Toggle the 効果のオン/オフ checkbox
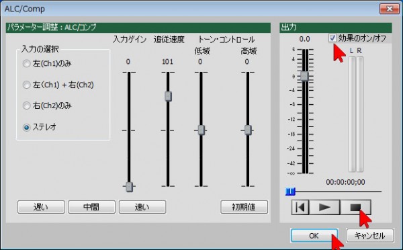The image size is (403, 250). click(332, 38)
